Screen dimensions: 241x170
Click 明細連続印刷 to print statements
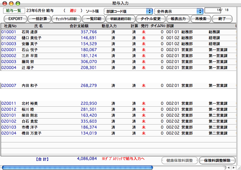[x=120, y=19]
